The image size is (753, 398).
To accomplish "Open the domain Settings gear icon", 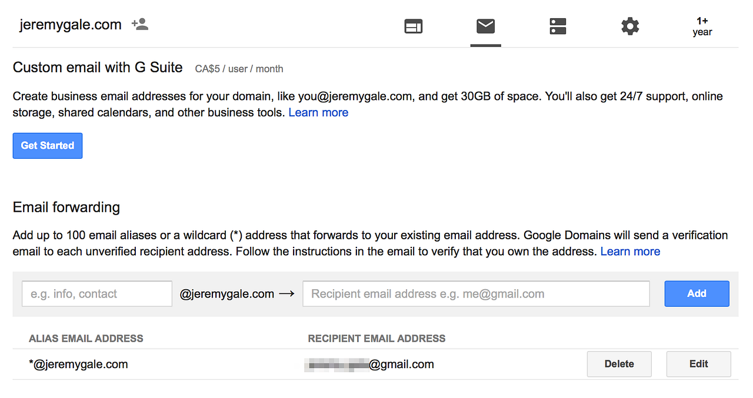I will 630,26.
